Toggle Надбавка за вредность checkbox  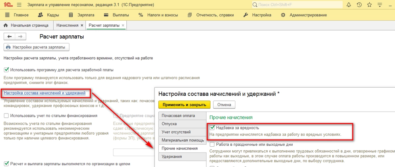212,128
